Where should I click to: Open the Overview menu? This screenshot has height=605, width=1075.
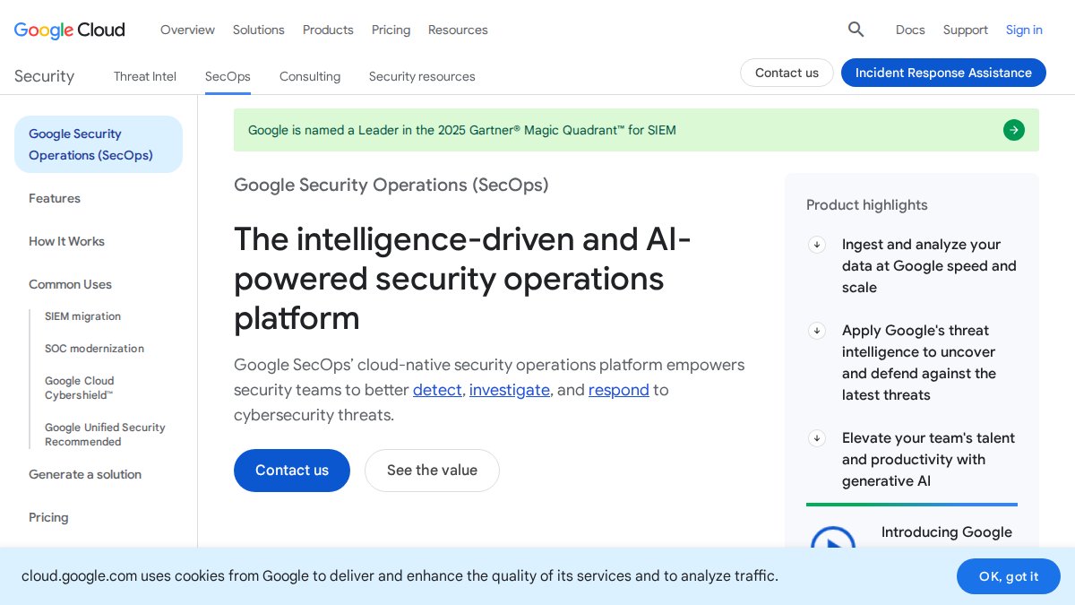187,30
